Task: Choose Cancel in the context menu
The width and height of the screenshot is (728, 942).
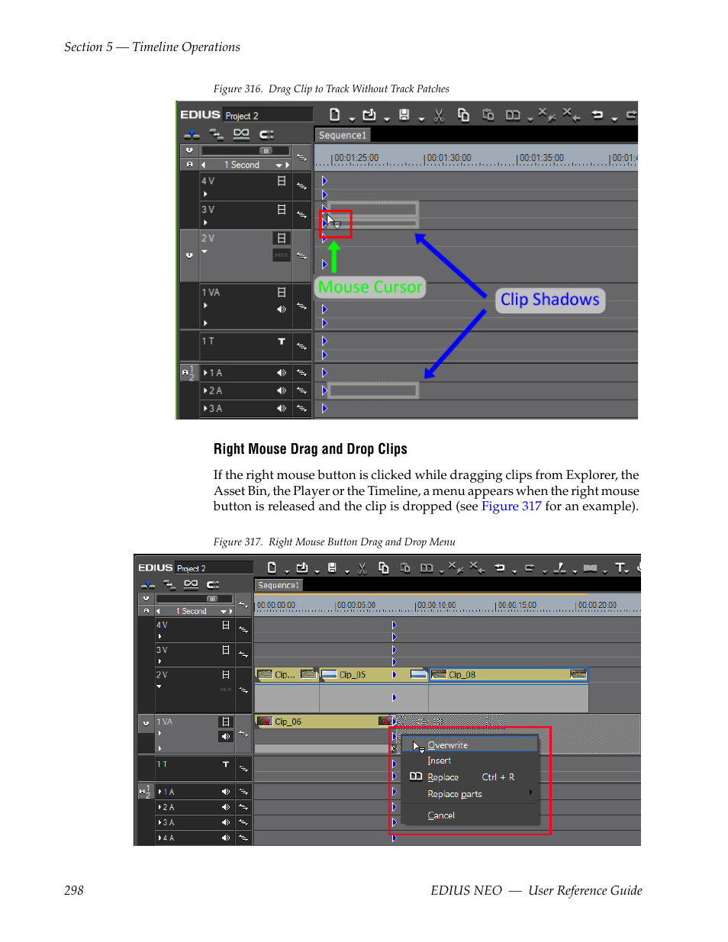Action: pyautogui.click(x=441, y=815)
